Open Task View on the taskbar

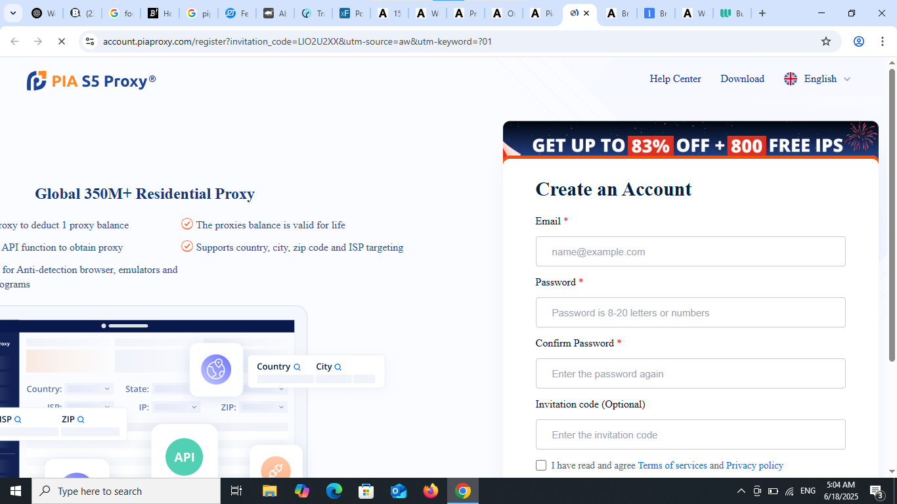pyautogui.click(x=236, y=491)
